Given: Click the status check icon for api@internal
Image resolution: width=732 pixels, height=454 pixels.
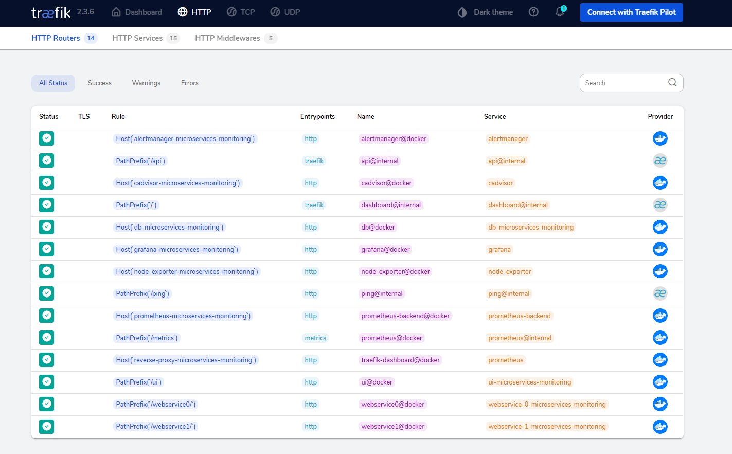Looking at the screenshot, I should coord(47,161).
